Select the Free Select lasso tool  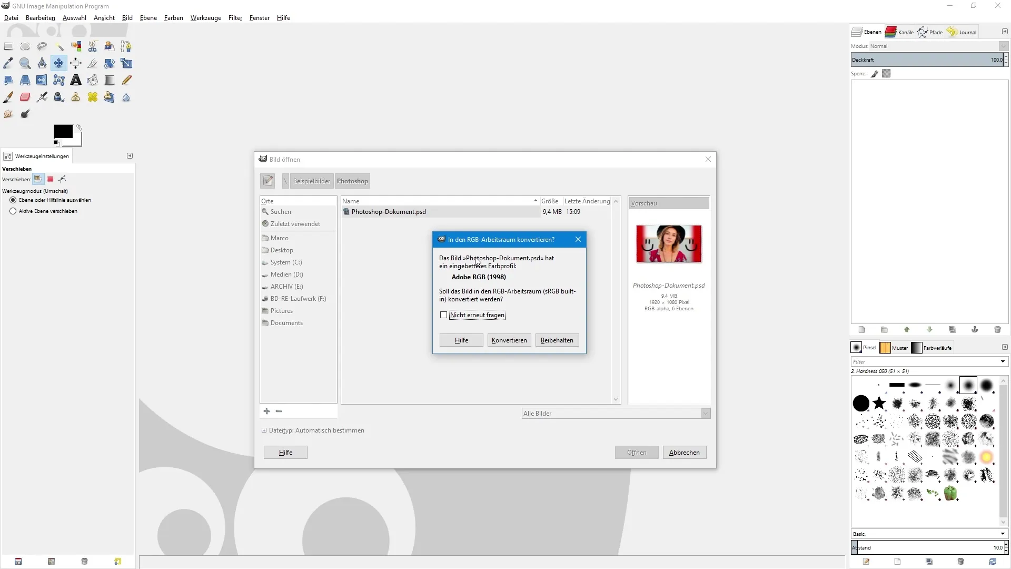(42, 46)
